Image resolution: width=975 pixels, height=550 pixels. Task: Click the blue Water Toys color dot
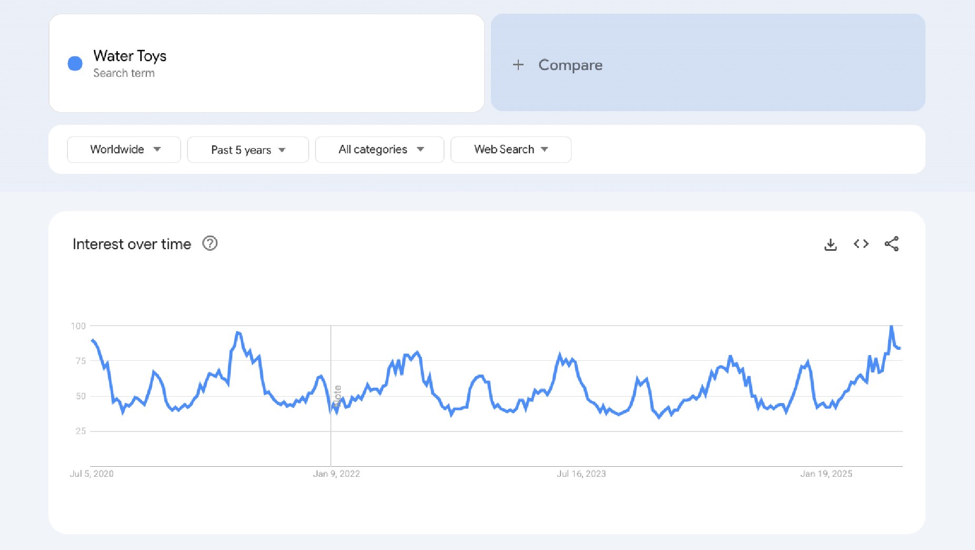pyautogui.click(x=75, y=64)
